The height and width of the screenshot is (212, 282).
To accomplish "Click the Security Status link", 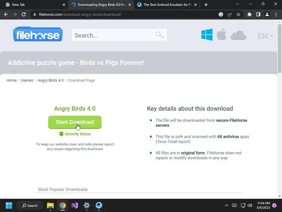I will click(78, 134).
